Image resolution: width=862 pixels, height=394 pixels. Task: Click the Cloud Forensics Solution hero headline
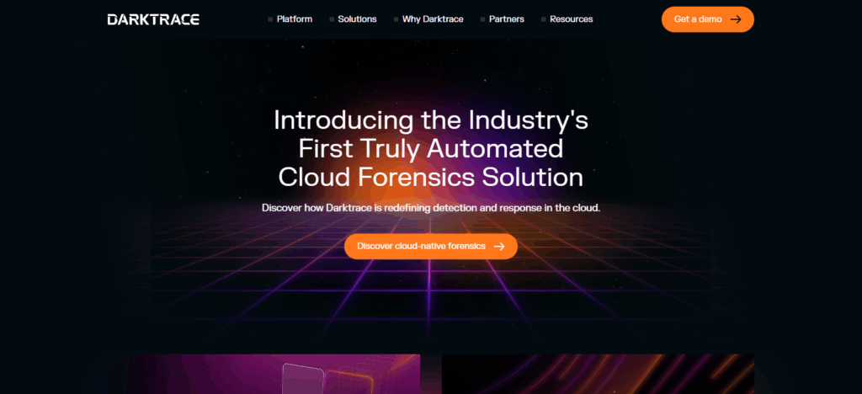(430, 177)
